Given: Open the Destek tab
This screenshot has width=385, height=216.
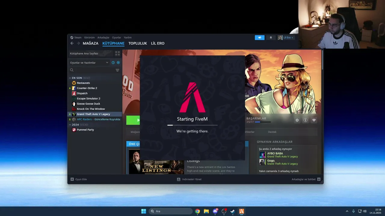Looking at the screenshot, I should 272,132.
